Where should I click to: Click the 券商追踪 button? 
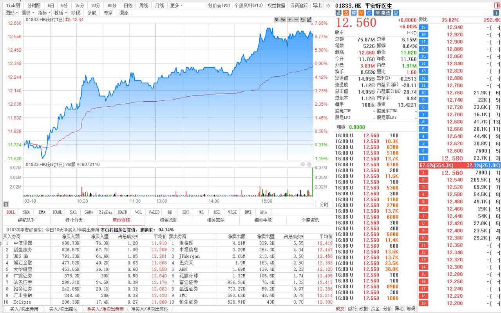click(299, 5)
